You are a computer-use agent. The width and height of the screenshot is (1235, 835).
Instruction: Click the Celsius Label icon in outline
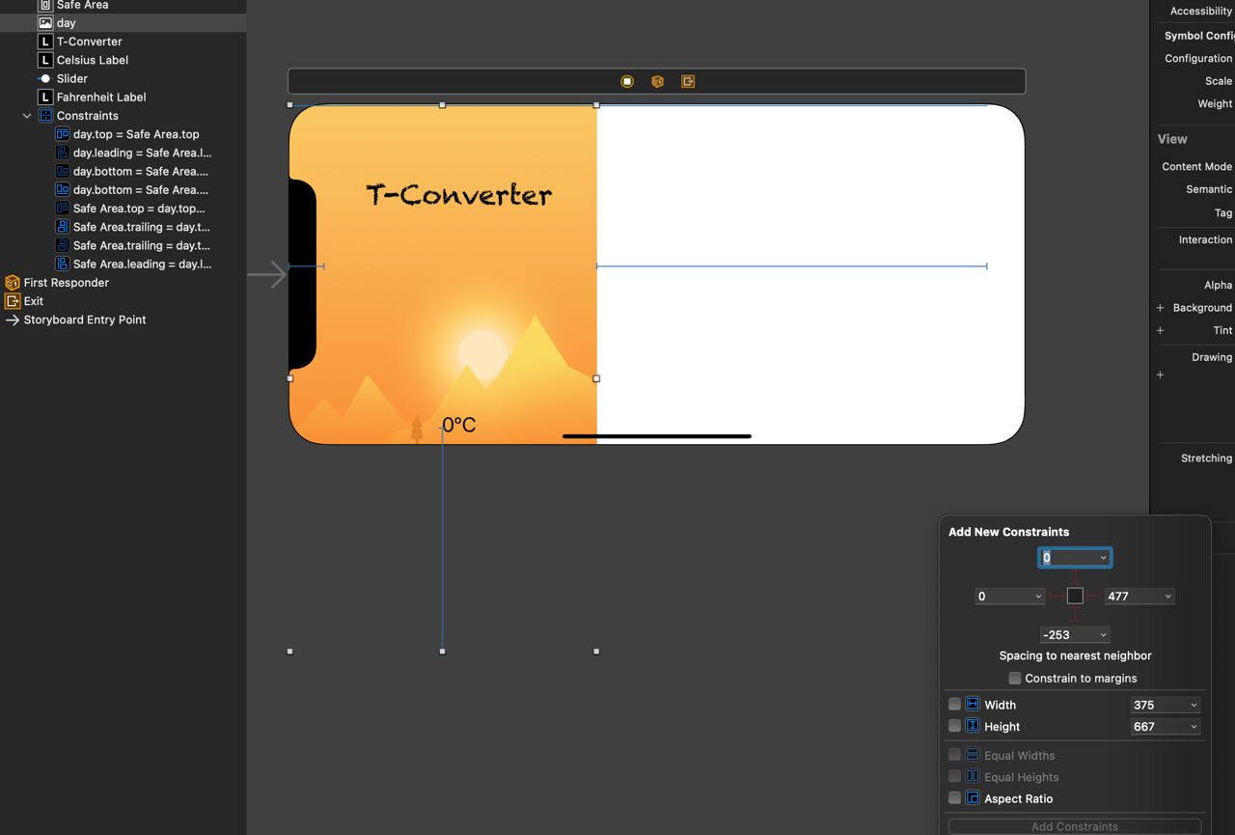[45, 60]
